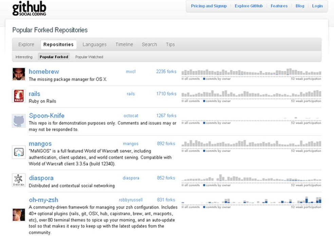Show the Popular Watched sub-tab

(x=89, y=57)
